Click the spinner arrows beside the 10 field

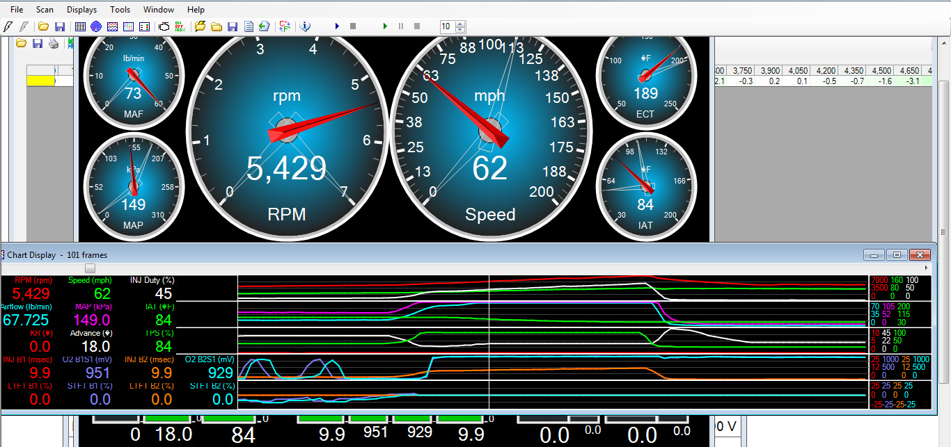coord(460,26)
